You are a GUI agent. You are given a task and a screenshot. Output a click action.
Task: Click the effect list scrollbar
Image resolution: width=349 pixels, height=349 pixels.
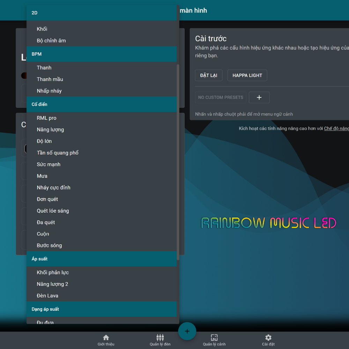coord(178,161)
